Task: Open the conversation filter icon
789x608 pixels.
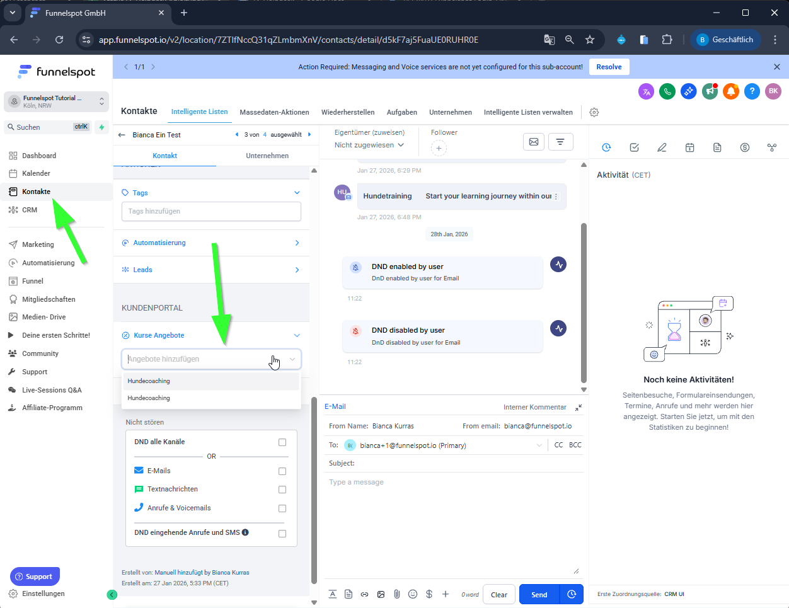Action: pos(560,142)
